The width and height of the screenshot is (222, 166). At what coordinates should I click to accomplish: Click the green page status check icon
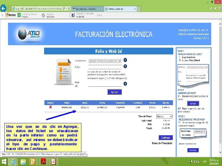(x=19, y=15)
